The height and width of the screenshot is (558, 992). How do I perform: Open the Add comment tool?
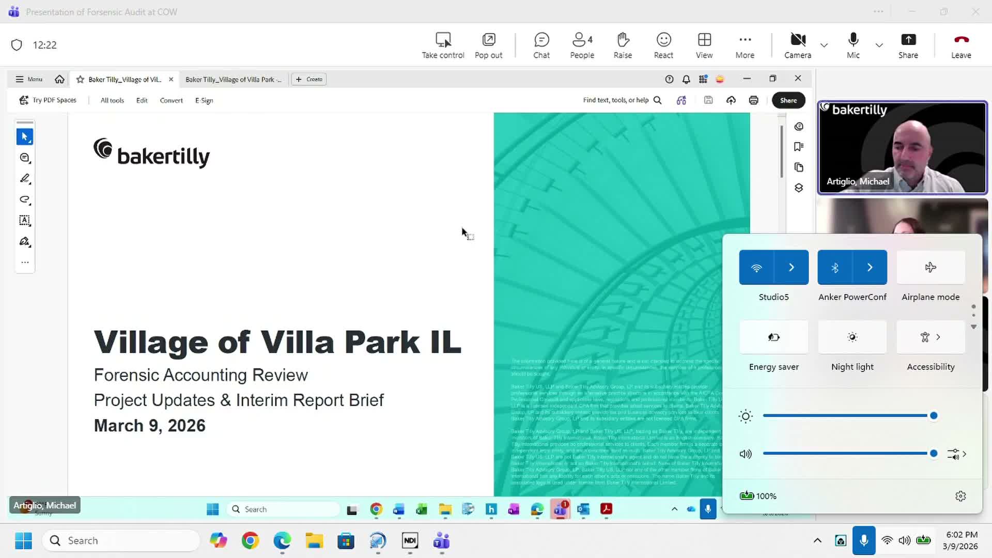[x=24, y=158]
